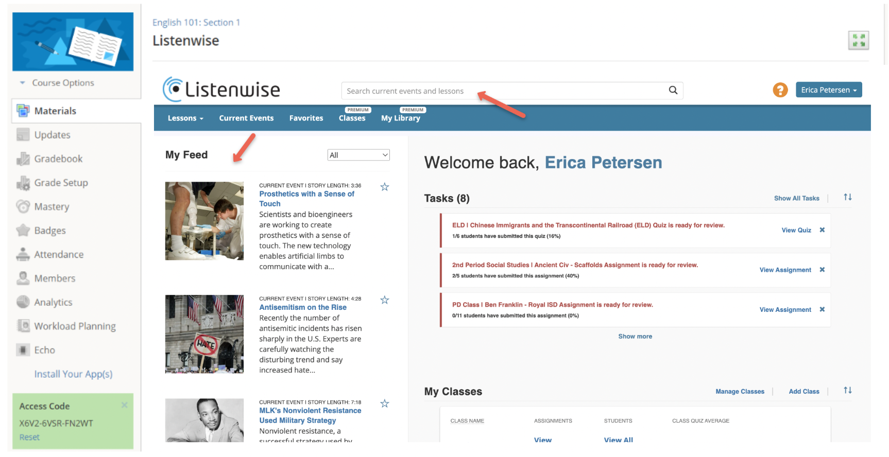Dismiss the Ancient Civ Scaffolds task
Image resolution: width=889 pixels, height=457 pixels.
(x=822, y=270)
